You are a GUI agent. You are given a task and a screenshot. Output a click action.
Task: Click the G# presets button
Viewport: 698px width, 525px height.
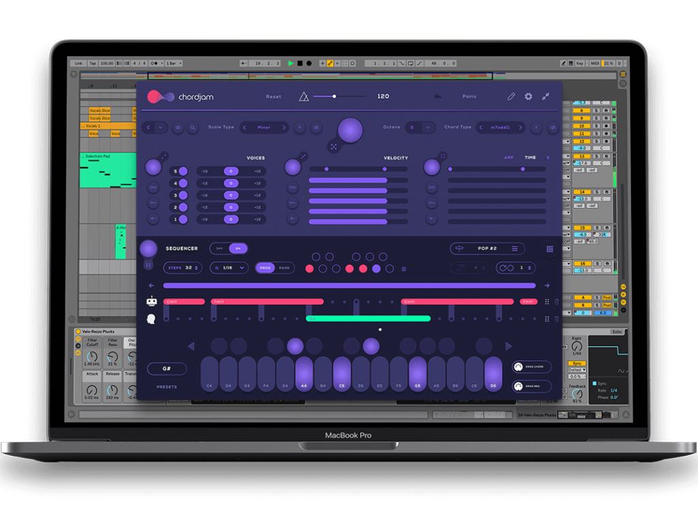[x=166, y=368]
